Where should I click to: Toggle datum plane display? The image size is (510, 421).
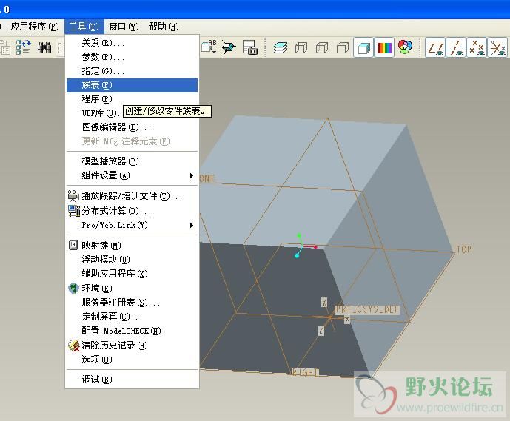pyautogui.click(x=435, y=48)
